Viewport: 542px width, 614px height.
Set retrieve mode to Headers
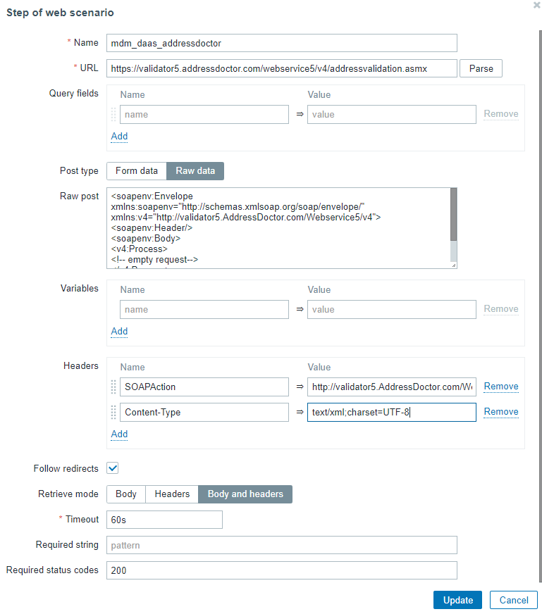tap(172, 494)
